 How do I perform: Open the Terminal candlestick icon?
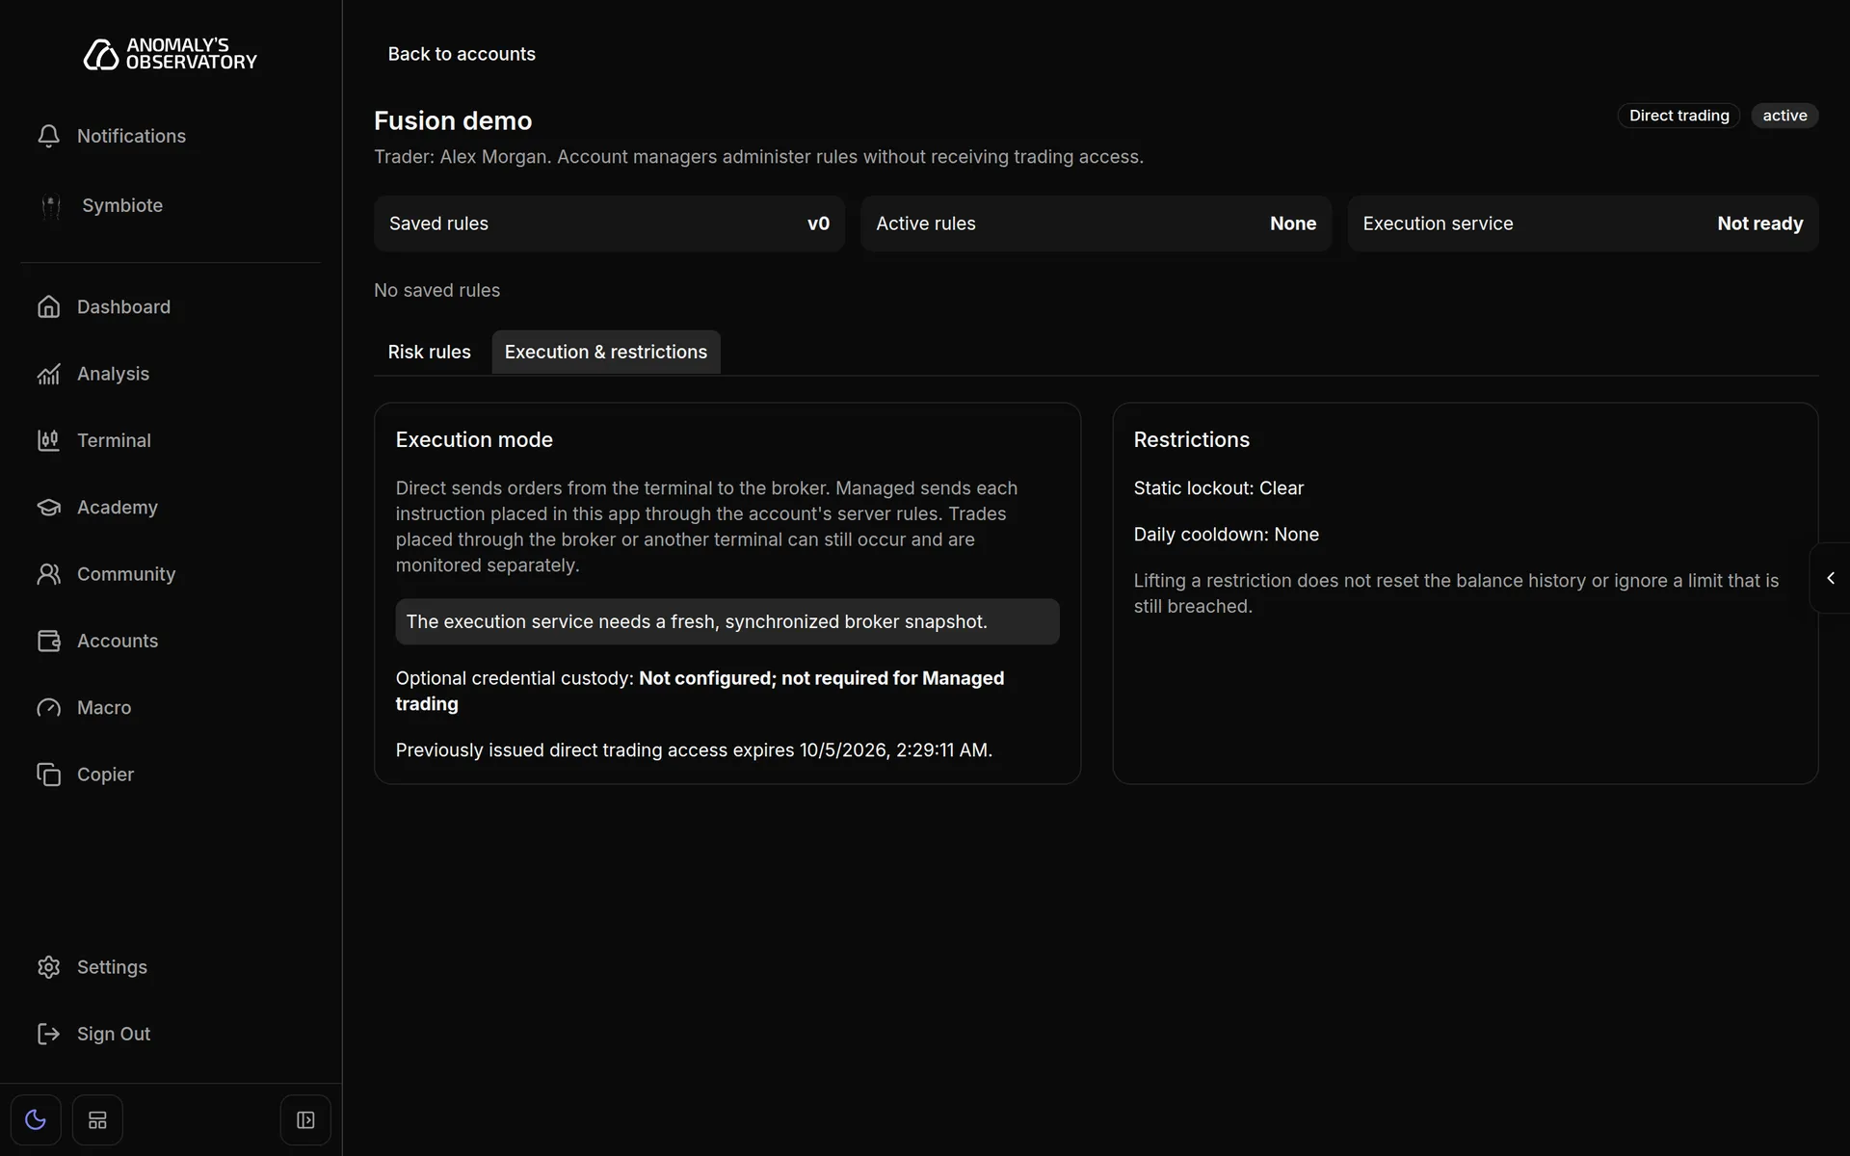click(48, 440)
